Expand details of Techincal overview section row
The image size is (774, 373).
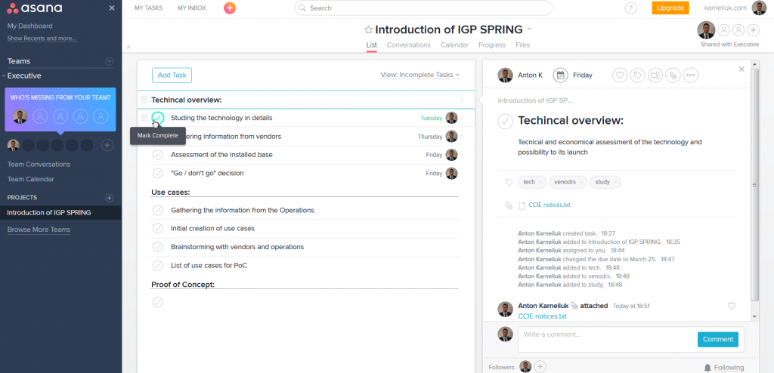point(462,100)
